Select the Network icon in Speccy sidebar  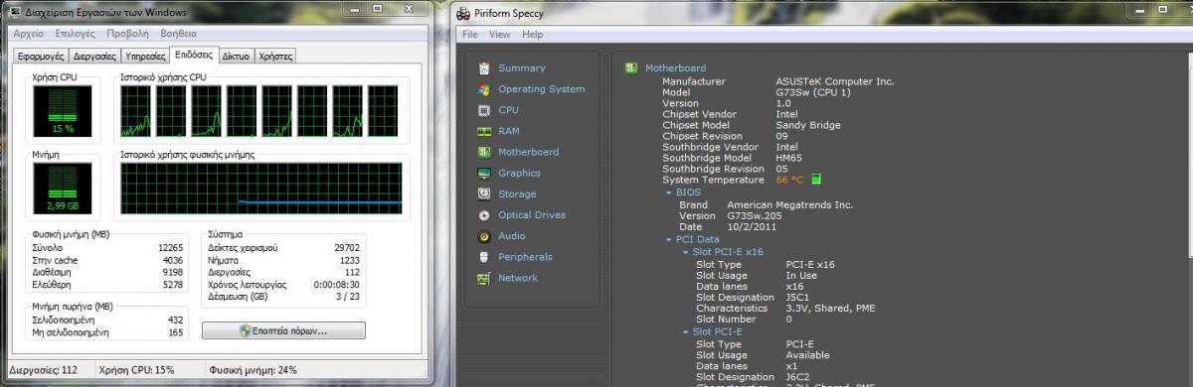coord(484,278)
